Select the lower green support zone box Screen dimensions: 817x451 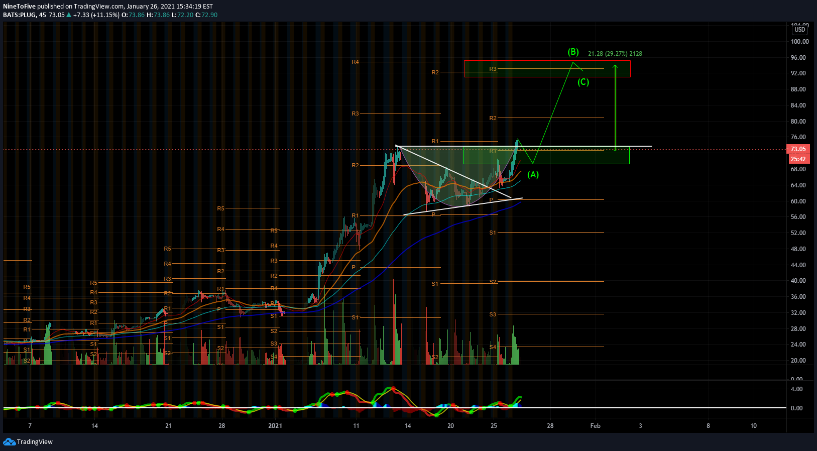coord(546,155)
